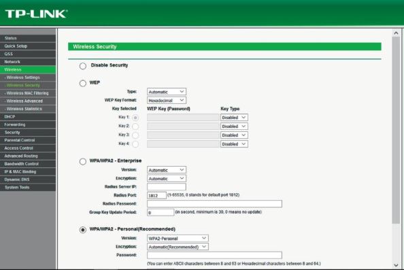Open the Status menu item
404x270 pixels.
click(x=28, y=38)
